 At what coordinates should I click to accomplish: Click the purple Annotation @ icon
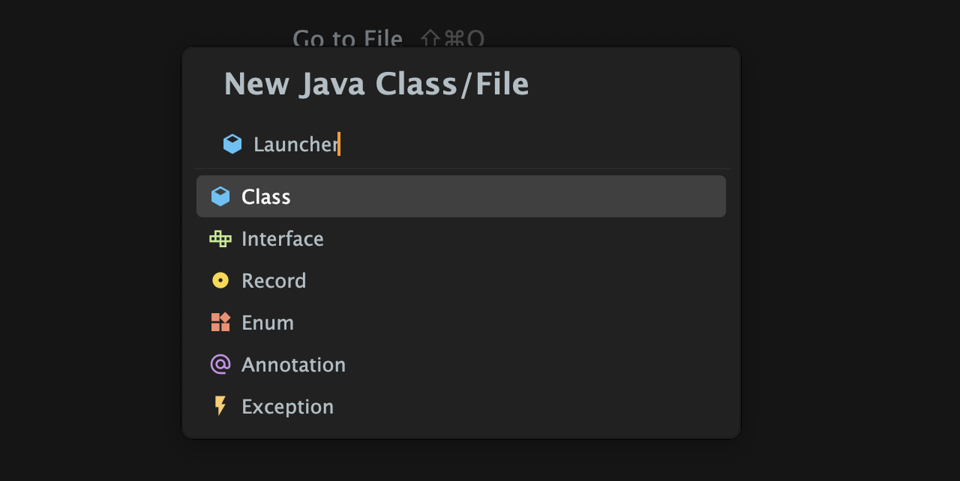point(220,365)
